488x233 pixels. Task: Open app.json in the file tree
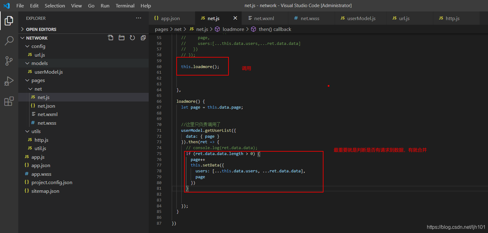pos(84,165)
